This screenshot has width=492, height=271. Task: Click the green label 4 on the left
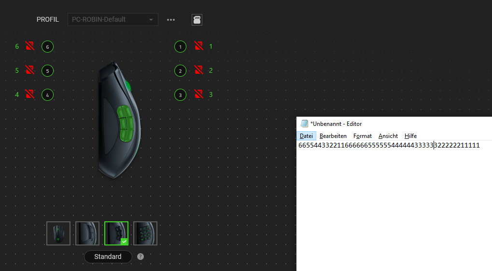(x=17, y=95)
